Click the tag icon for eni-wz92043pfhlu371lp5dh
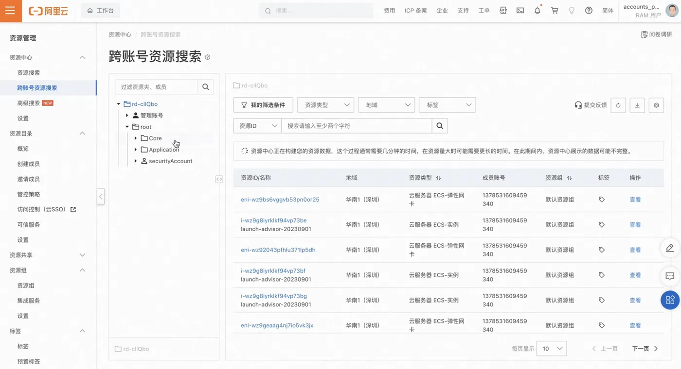The height and width of the screenshot is (369, 681). click(x=602, y=250)
